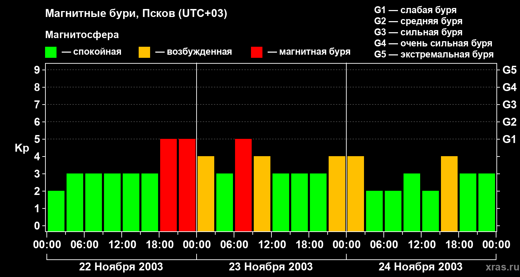The width and height of the screenshot is (520, 277).
Task: Select the 09:00–12:00 green bar on 24 November
Action: click(412, 202)
